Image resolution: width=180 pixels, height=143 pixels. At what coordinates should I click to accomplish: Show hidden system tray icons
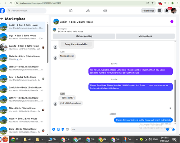tap(137, 139)
